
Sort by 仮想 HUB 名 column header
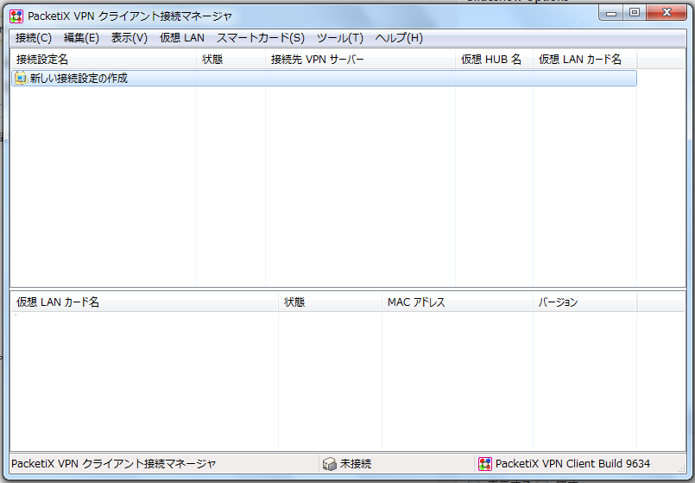pyautogui.click(x=494, y=60)
